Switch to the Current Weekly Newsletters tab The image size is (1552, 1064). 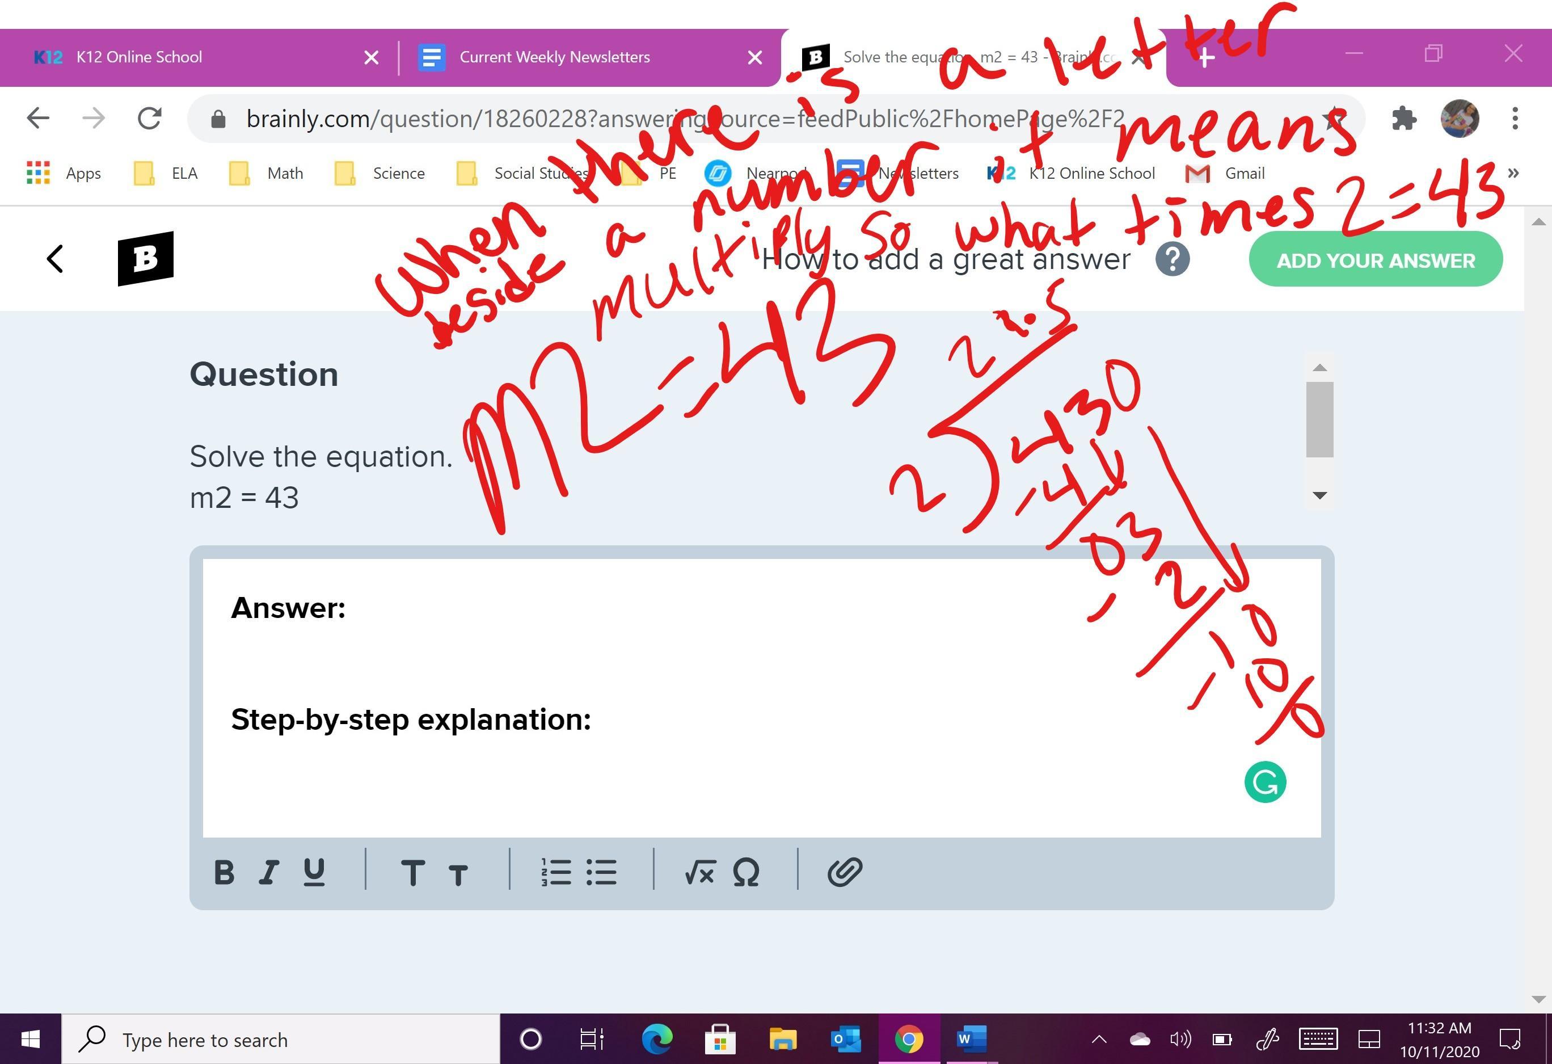tap(554, 57)
